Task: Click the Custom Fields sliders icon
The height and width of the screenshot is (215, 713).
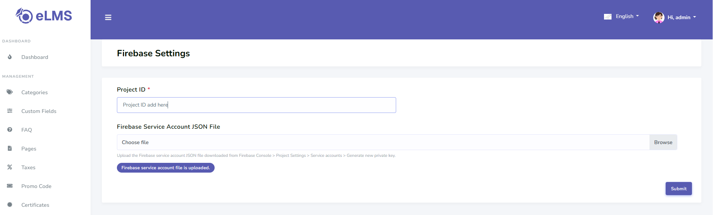Action: click(10, 111)
